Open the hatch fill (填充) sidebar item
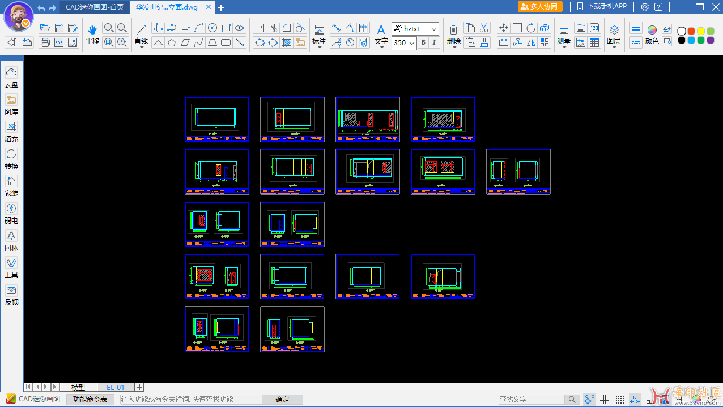723x407 pixels. (x=11, y=131)
